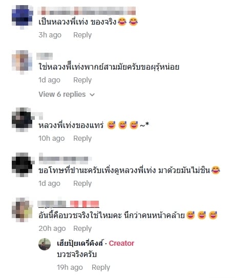Image resolution: width=235 pixels, height=278 pixels.
Task: Open avatar of second commenter
Action: pyautogui.click(x=22, y=62)
